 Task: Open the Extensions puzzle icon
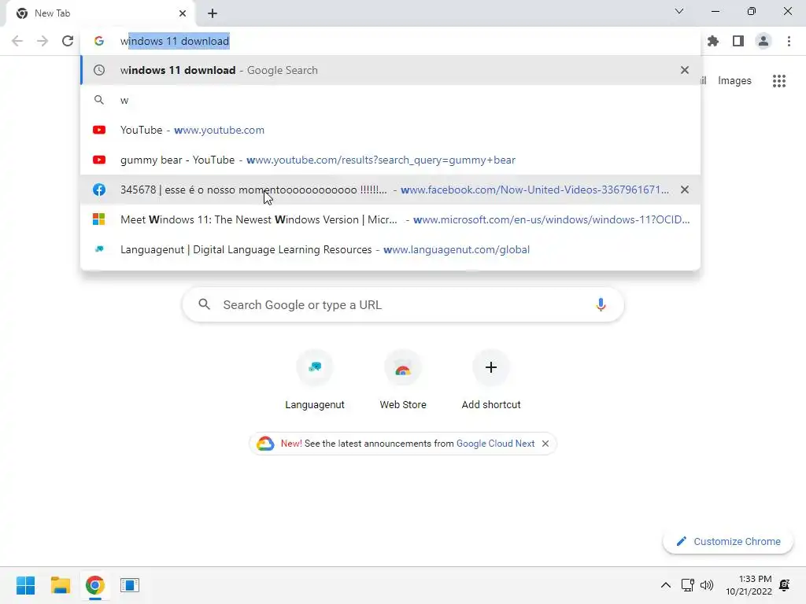(713, 41)
